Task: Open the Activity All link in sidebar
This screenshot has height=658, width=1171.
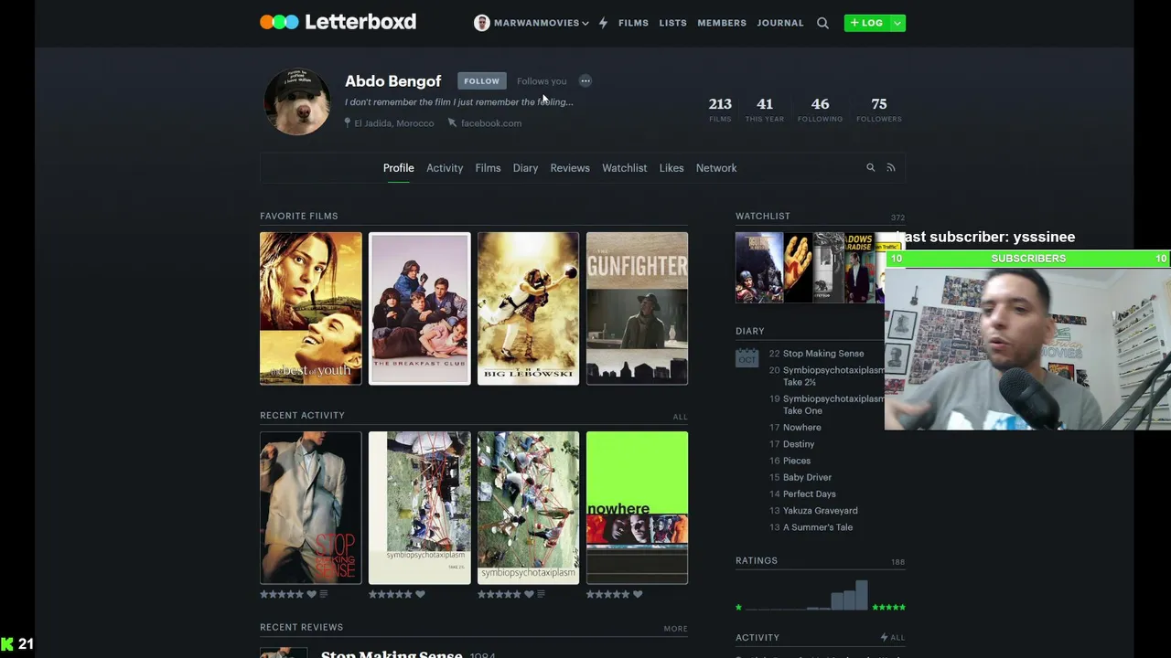Action: [893, 638]
